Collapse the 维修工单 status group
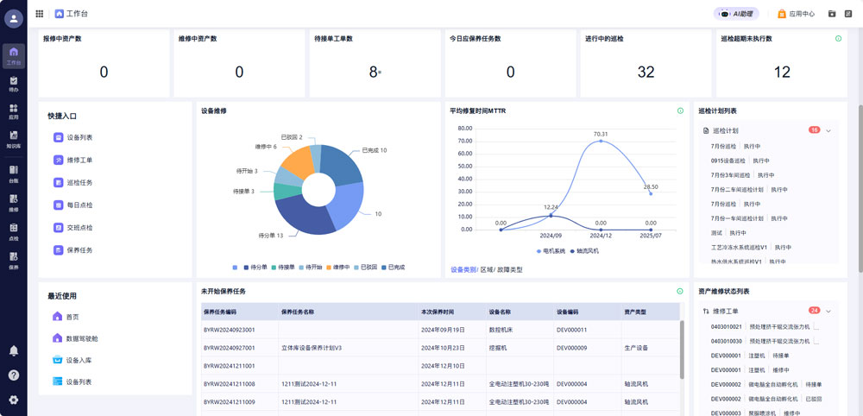This screenshot has height=416, width=863. [828, 311]
